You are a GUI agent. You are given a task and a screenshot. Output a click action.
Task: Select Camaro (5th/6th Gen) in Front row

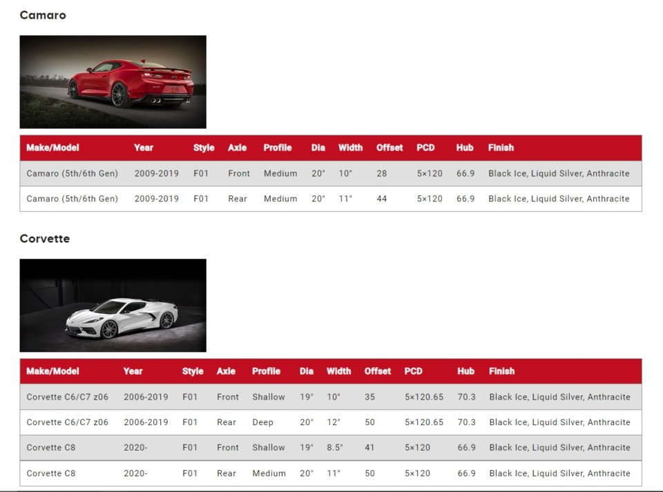pos(73,174)
